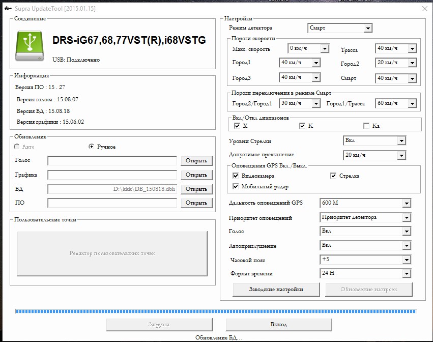Click the USB app icon in title bar
Viewport: 433px width, 342px height.
(8, 9)
